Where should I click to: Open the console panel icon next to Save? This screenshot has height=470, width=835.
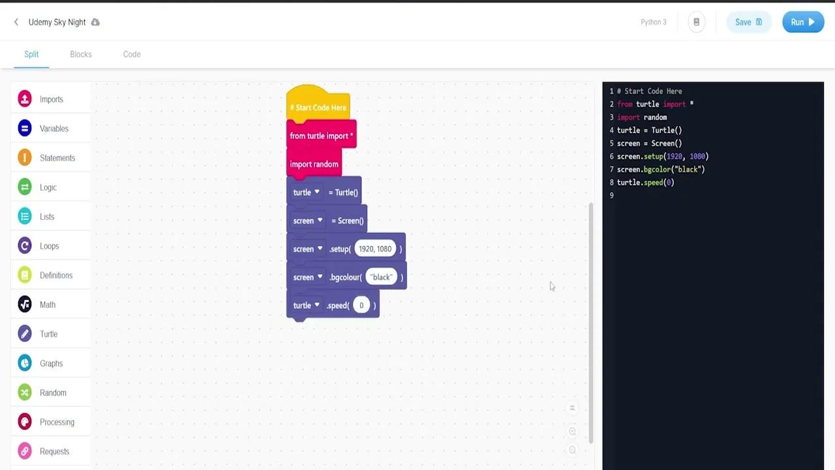(x=696, y=22)
